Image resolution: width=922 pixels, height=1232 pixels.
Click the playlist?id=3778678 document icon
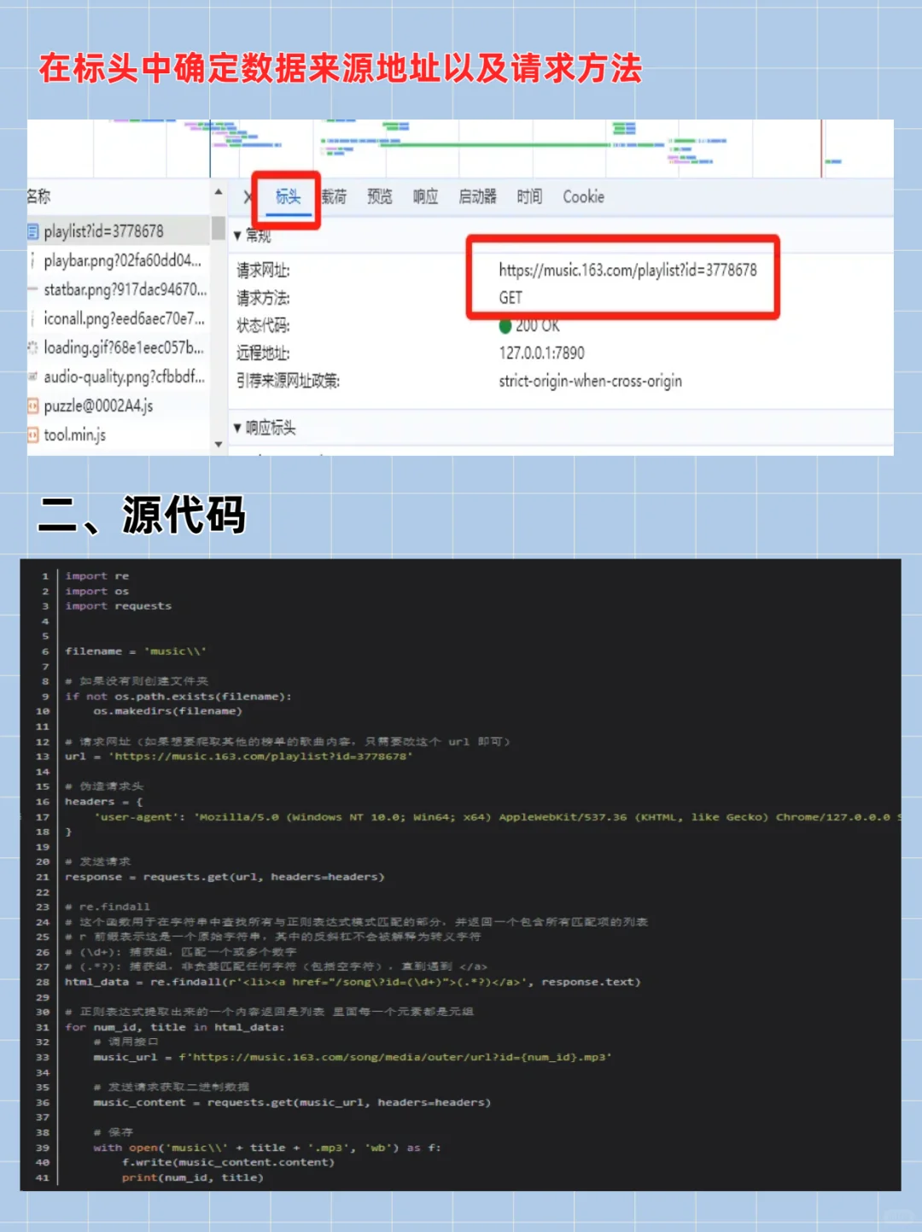click(32, 231)
